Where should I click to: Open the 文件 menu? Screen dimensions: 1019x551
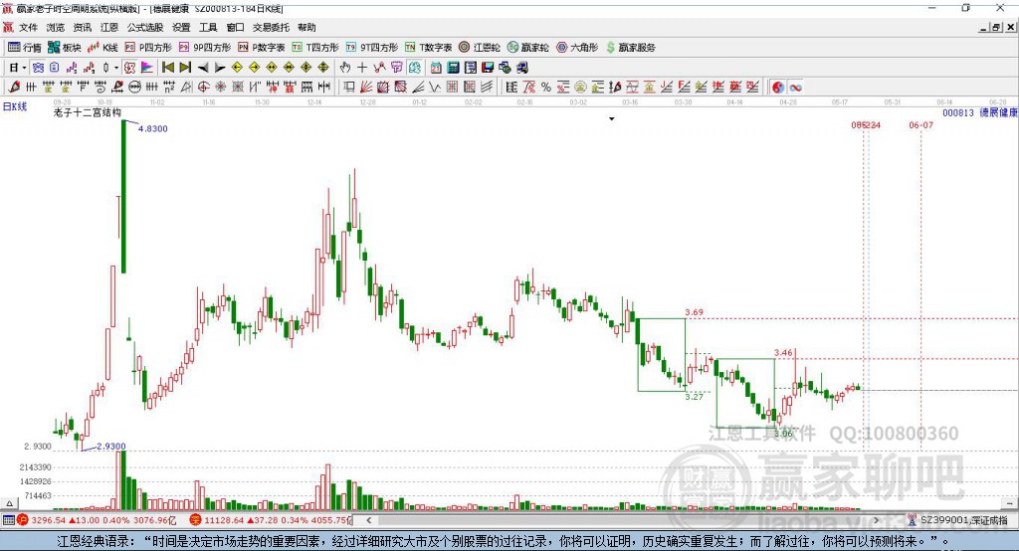pos(28,27)
